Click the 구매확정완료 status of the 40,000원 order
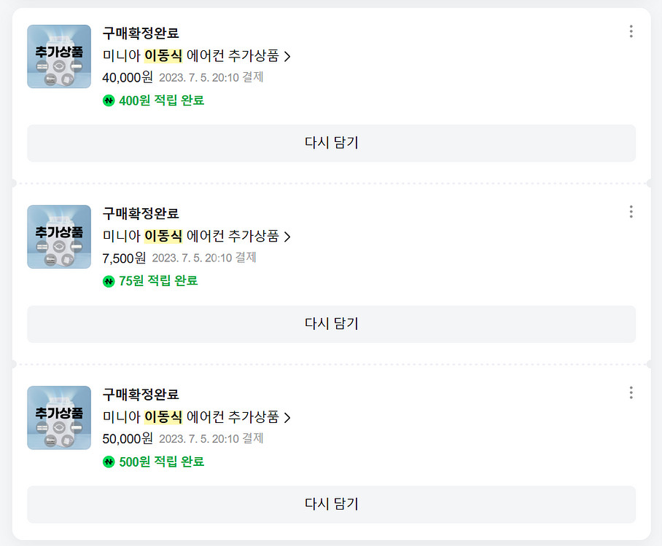The image size is (662, 546). point(141,33)
